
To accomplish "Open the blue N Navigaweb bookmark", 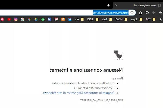I will coord(70,19).
